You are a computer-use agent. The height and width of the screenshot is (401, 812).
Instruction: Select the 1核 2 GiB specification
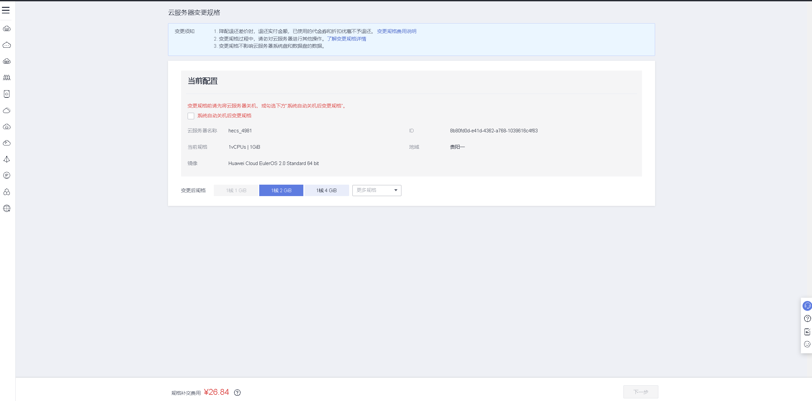281,190
